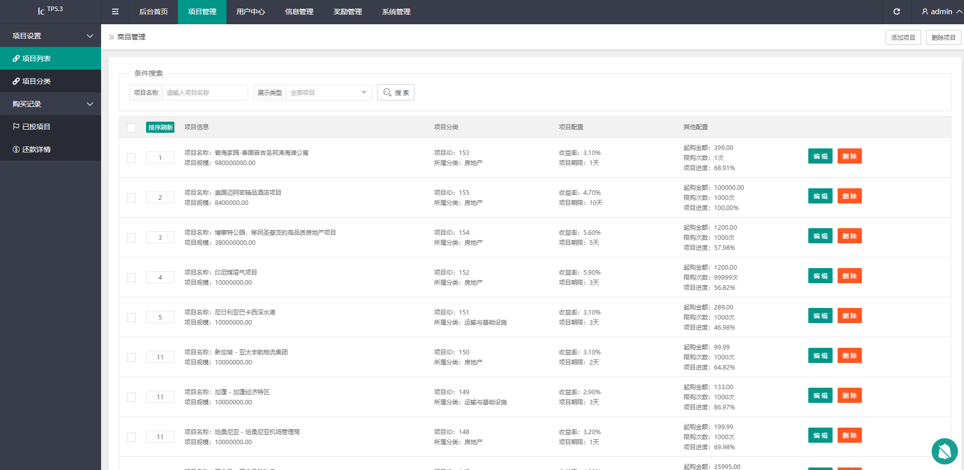This screenshot has height=470, width=964.
Task: Toggle the sidebar collapse hamburger icon
Action: click(x=115, y=12)
